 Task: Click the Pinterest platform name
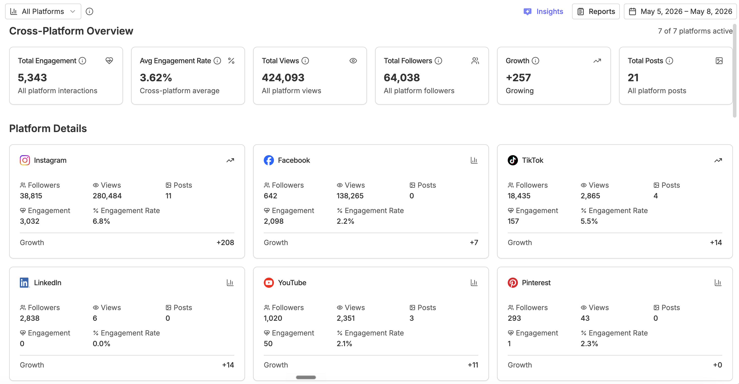click(x=536, y=283)
